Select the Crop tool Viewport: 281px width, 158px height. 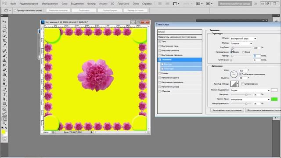4,41
